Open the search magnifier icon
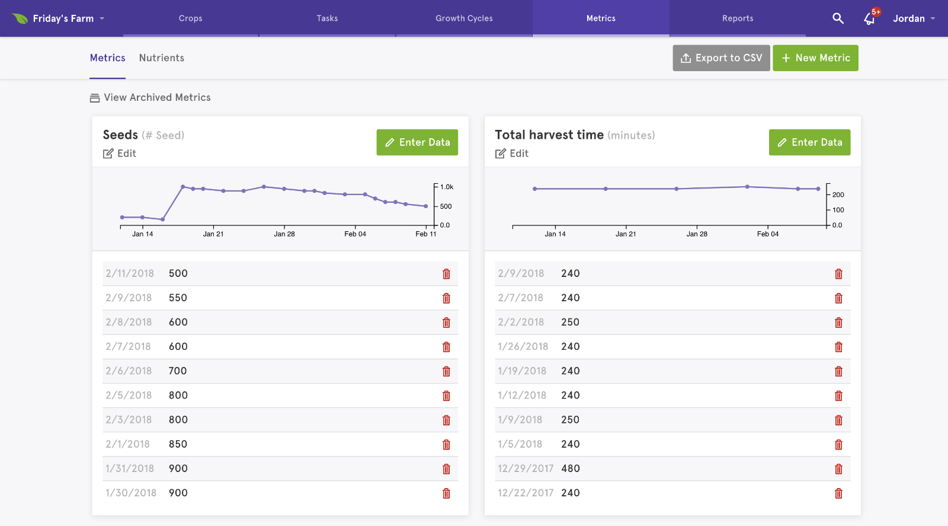 838,18
